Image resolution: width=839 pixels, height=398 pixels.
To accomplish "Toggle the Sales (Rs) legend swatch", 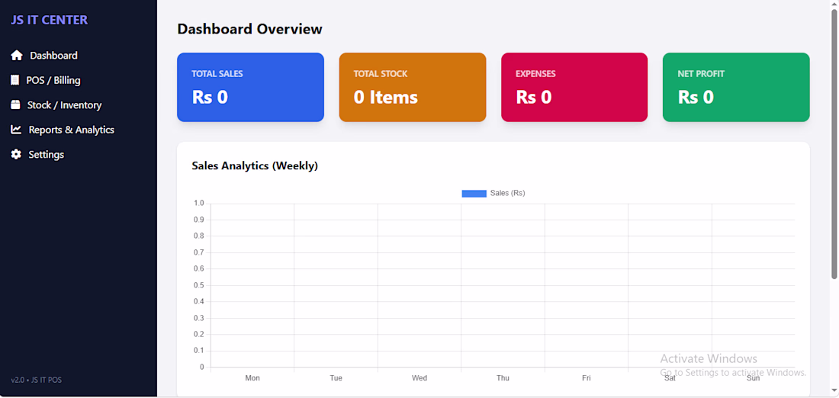I will 474,193.
